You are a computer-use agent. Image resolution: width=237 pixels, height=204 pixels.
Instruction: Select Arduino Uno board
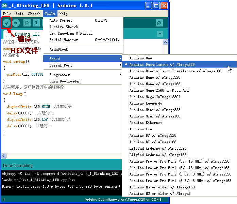[x=179, y=58]
